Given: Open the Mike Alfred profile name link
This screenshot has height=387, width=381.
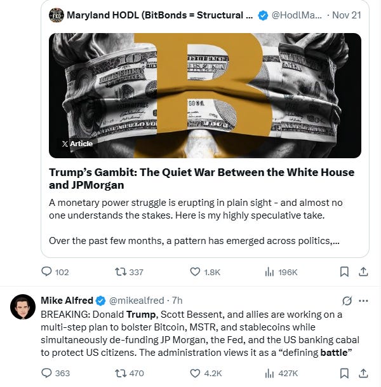Looking at the screenshot, I should (66, 301).
